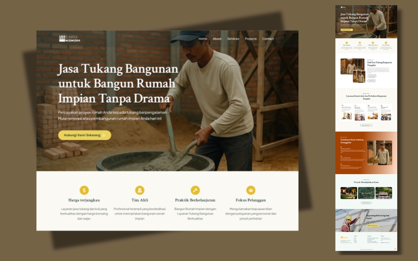
Task: Open the patio sofa project thumbnail
Action: pos(384,193)
